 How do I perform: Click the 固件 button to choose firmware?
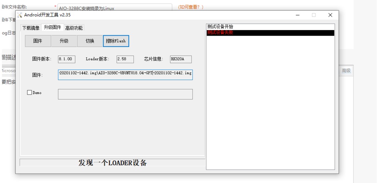(x=38, y=41)
